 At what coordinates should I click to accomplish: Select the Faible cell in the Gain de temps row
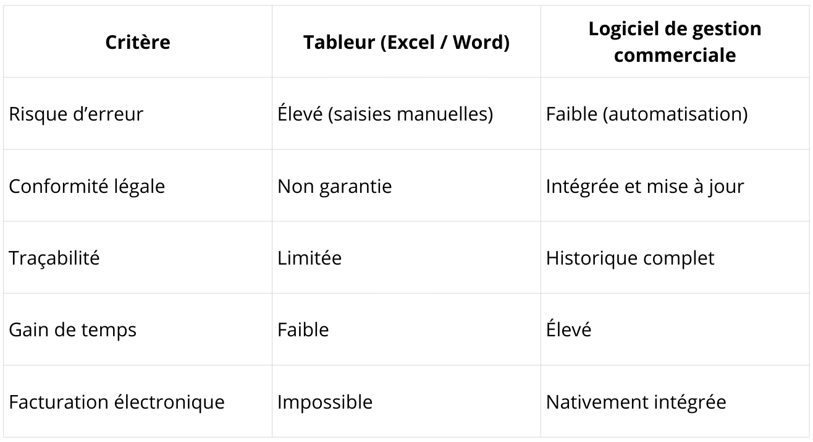(303, 329)
